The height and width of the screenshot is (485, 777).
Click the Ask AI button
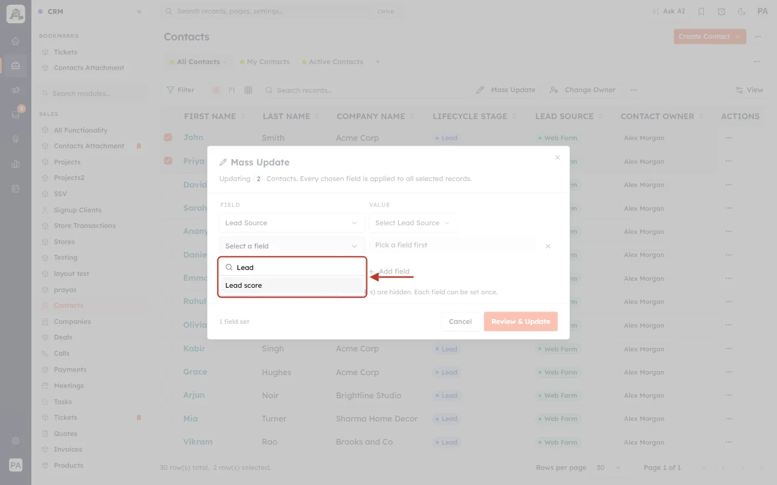669,11
